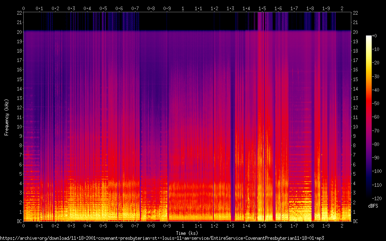Select the "-70" dBFS scale label
Screen dimensions: 386x241
[x=375, y=131]
